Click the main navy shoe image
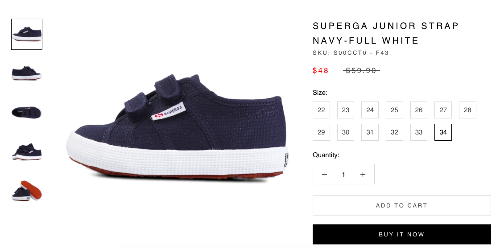The height and width of the screenshot is (248, 500). (x=177, y=128)
